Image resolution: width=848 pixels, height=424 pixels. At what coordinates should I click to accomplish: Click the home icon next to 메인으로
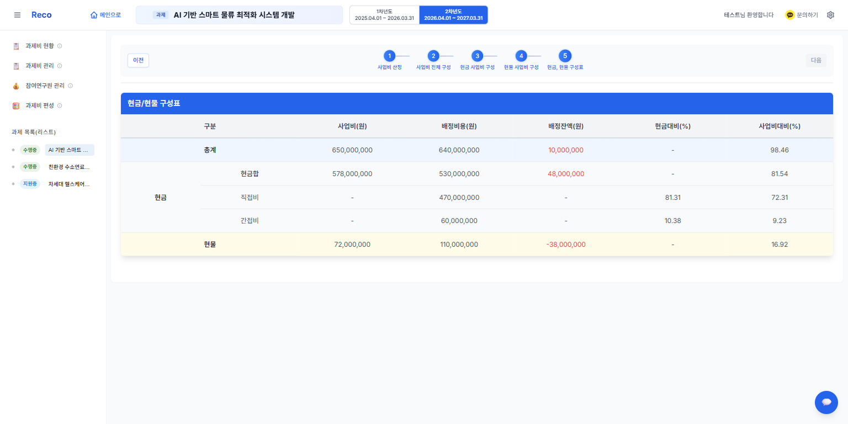(x=94, y=15)
